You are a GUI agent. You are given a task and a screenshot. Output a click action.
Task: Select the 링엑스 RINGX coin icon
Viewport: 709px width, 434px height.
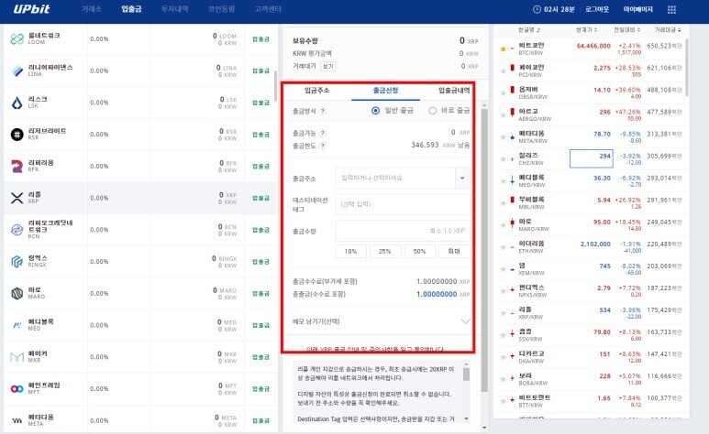click(x=17, y=262)
